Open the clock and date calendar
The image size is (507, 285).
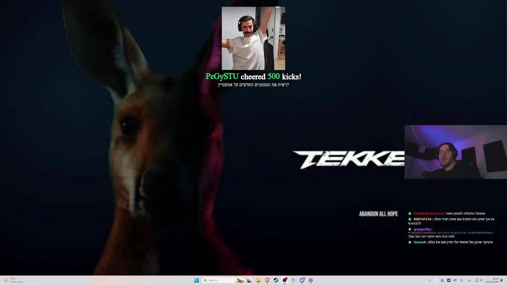click(x=492, y=280)
